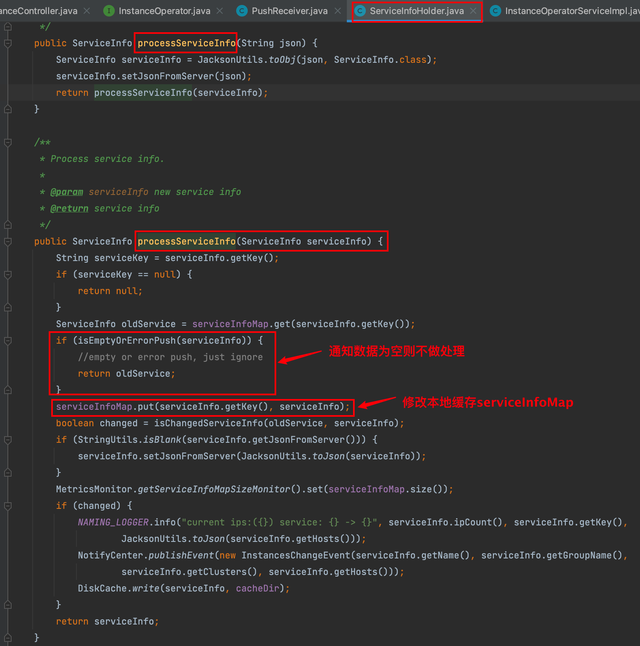Collapse the processServiceInfo(ServiceInfo serviceInfo) method fold
This screenshot has height=646, width=640.
(x=7, y=242)
